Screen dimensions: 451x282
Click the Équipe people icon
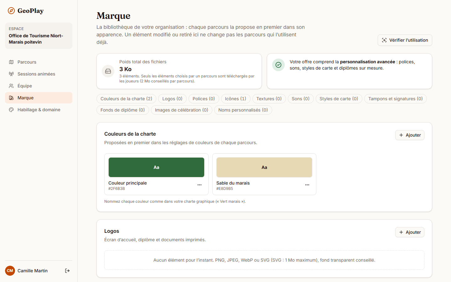[11, 86]
